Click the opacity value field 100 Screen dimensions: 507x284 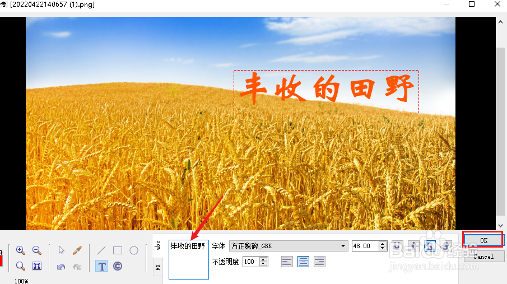pos(251,262)
